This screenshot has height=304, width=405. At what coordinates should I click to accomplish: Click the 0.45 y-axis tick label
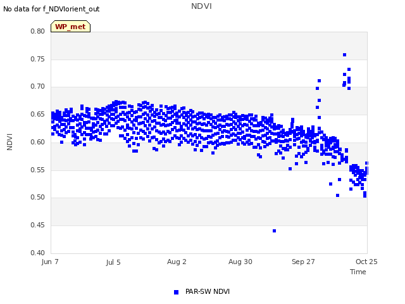[x=38, y=225]
